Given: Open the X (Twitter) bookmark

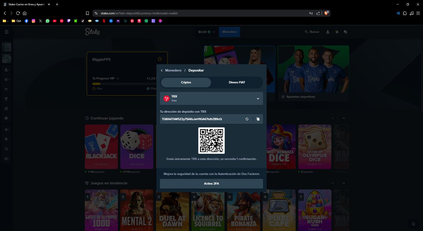Looking at the screenshot, I should 41,21.
